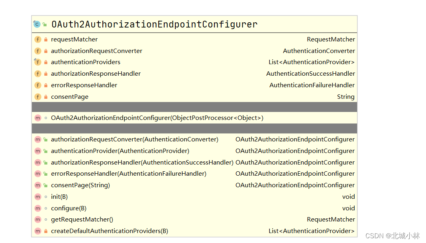Click the class icon beside OAuth2AuthorizationEndpointConfigurer
The height and width of the screenshot is (243, 426).
(x=38, y=24)
